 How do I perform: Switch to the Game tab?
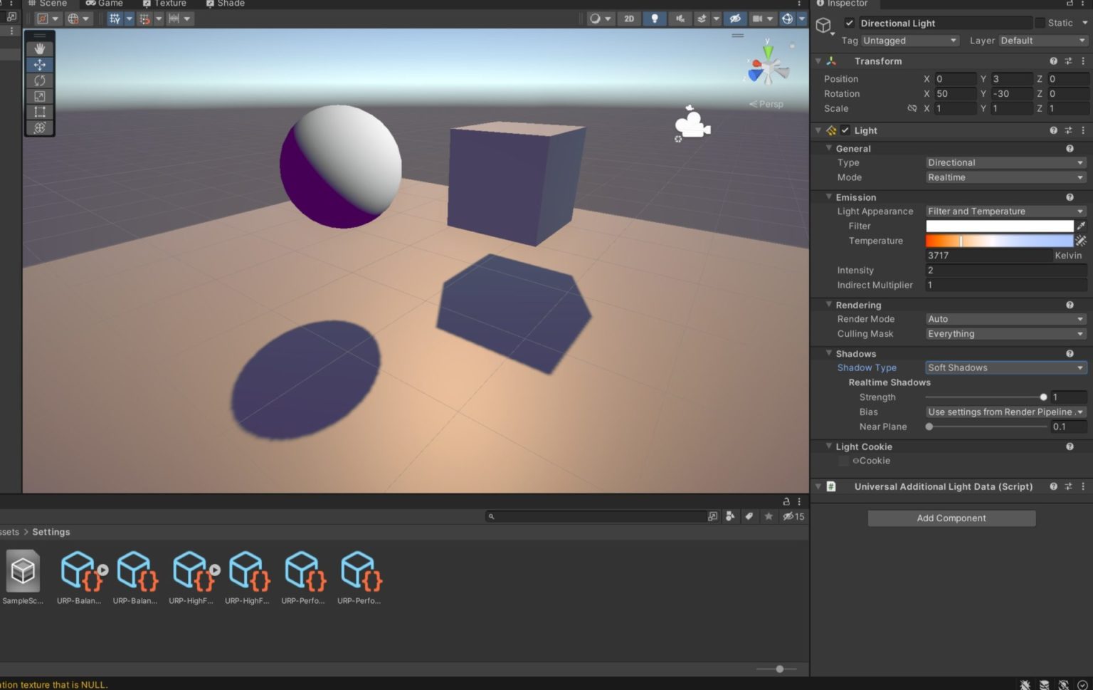point(105,4)
